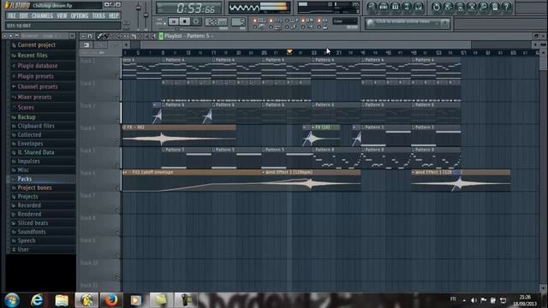Click the Windows Start button

pyautogui.click(x=12, y=300)
